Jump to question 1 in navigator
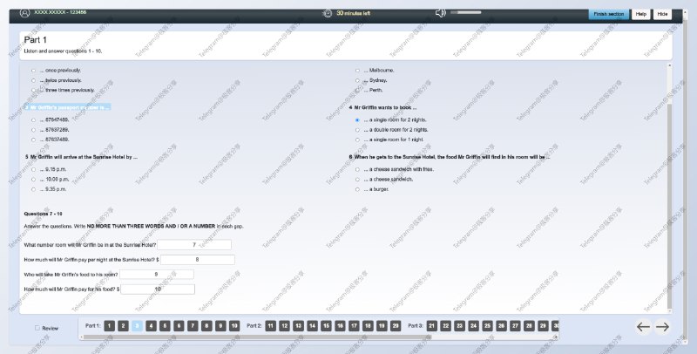 109,325
